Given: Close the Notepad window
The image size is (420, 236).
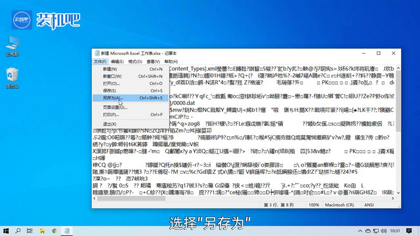Looking at the screenshot, I should click(x=394, y=53).
